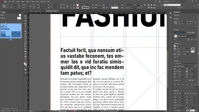
Task: Open the Bold SemiCondensed font style dropdown
Action: click(x=193, y=66)
